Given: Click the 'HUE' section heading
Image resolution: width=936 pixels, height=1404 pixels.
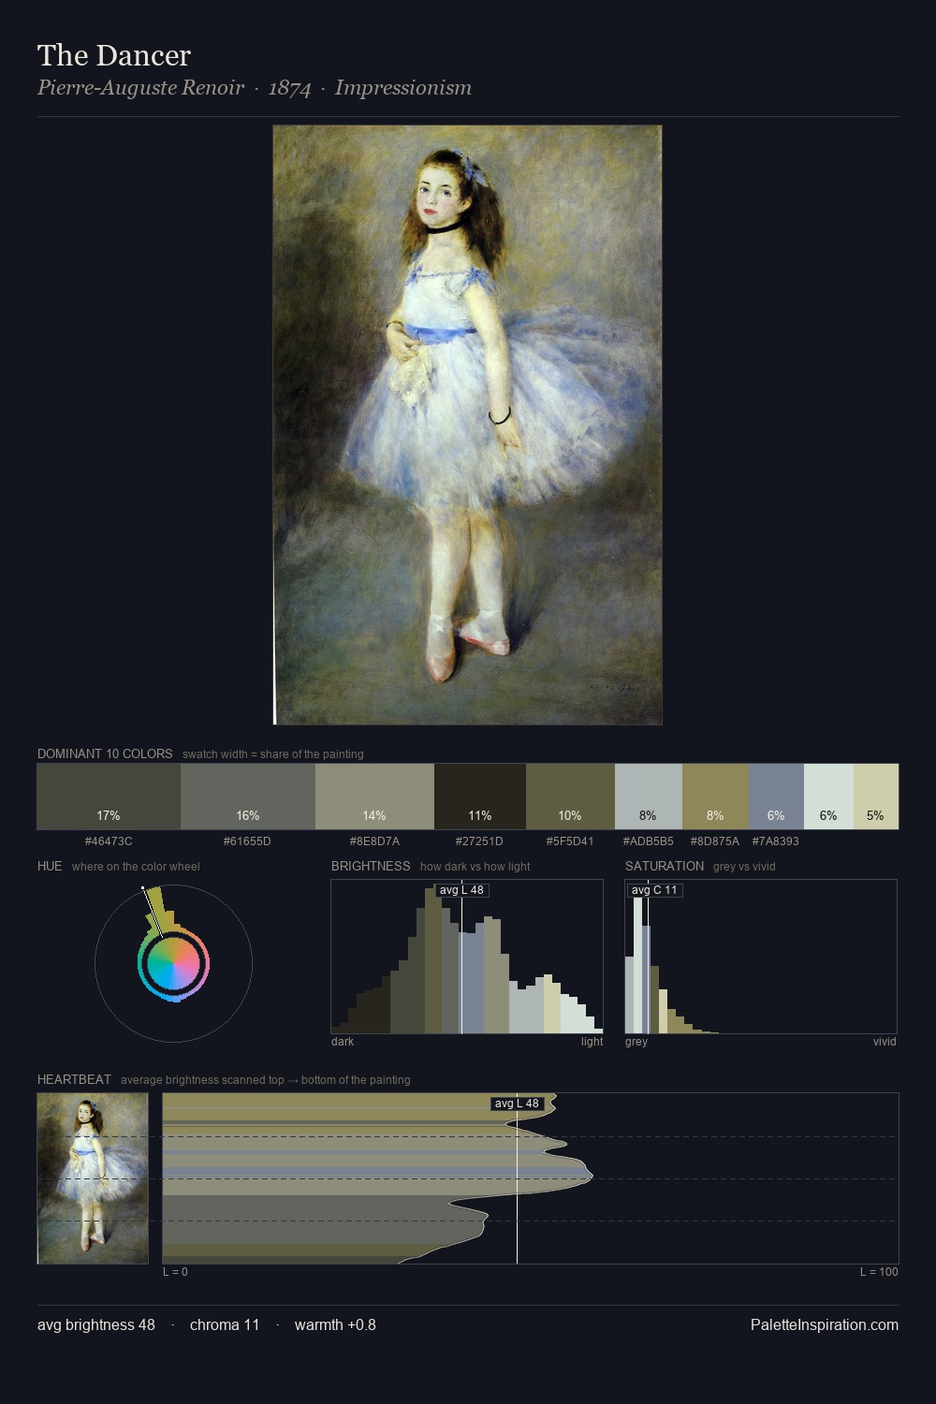Looking at the screenshot, I should 50,866.
